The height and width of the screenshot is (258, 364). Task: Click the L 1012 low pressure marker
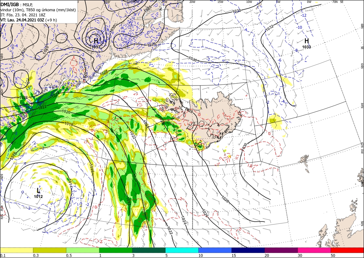click(38, 193)
